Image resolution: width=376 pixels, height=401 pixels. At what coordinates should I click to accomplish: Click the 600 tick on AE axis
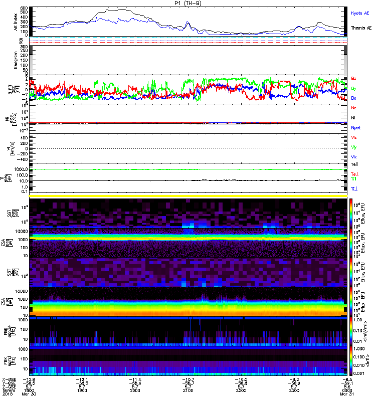[x=24, y=8]
